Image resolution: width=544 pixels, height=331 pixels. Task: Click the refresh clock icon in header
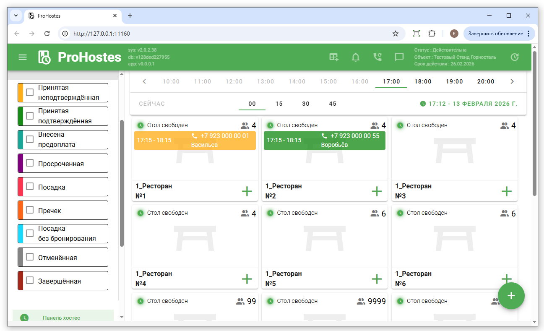click(x=515, y=57)
